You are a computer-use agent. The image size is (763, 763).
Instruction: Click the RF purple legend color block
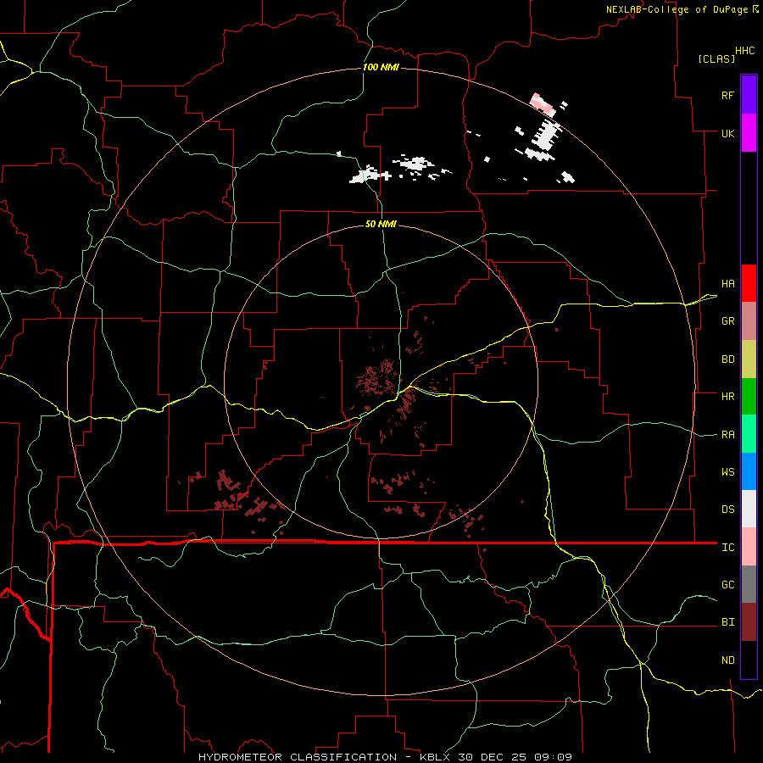click(749, 95)
